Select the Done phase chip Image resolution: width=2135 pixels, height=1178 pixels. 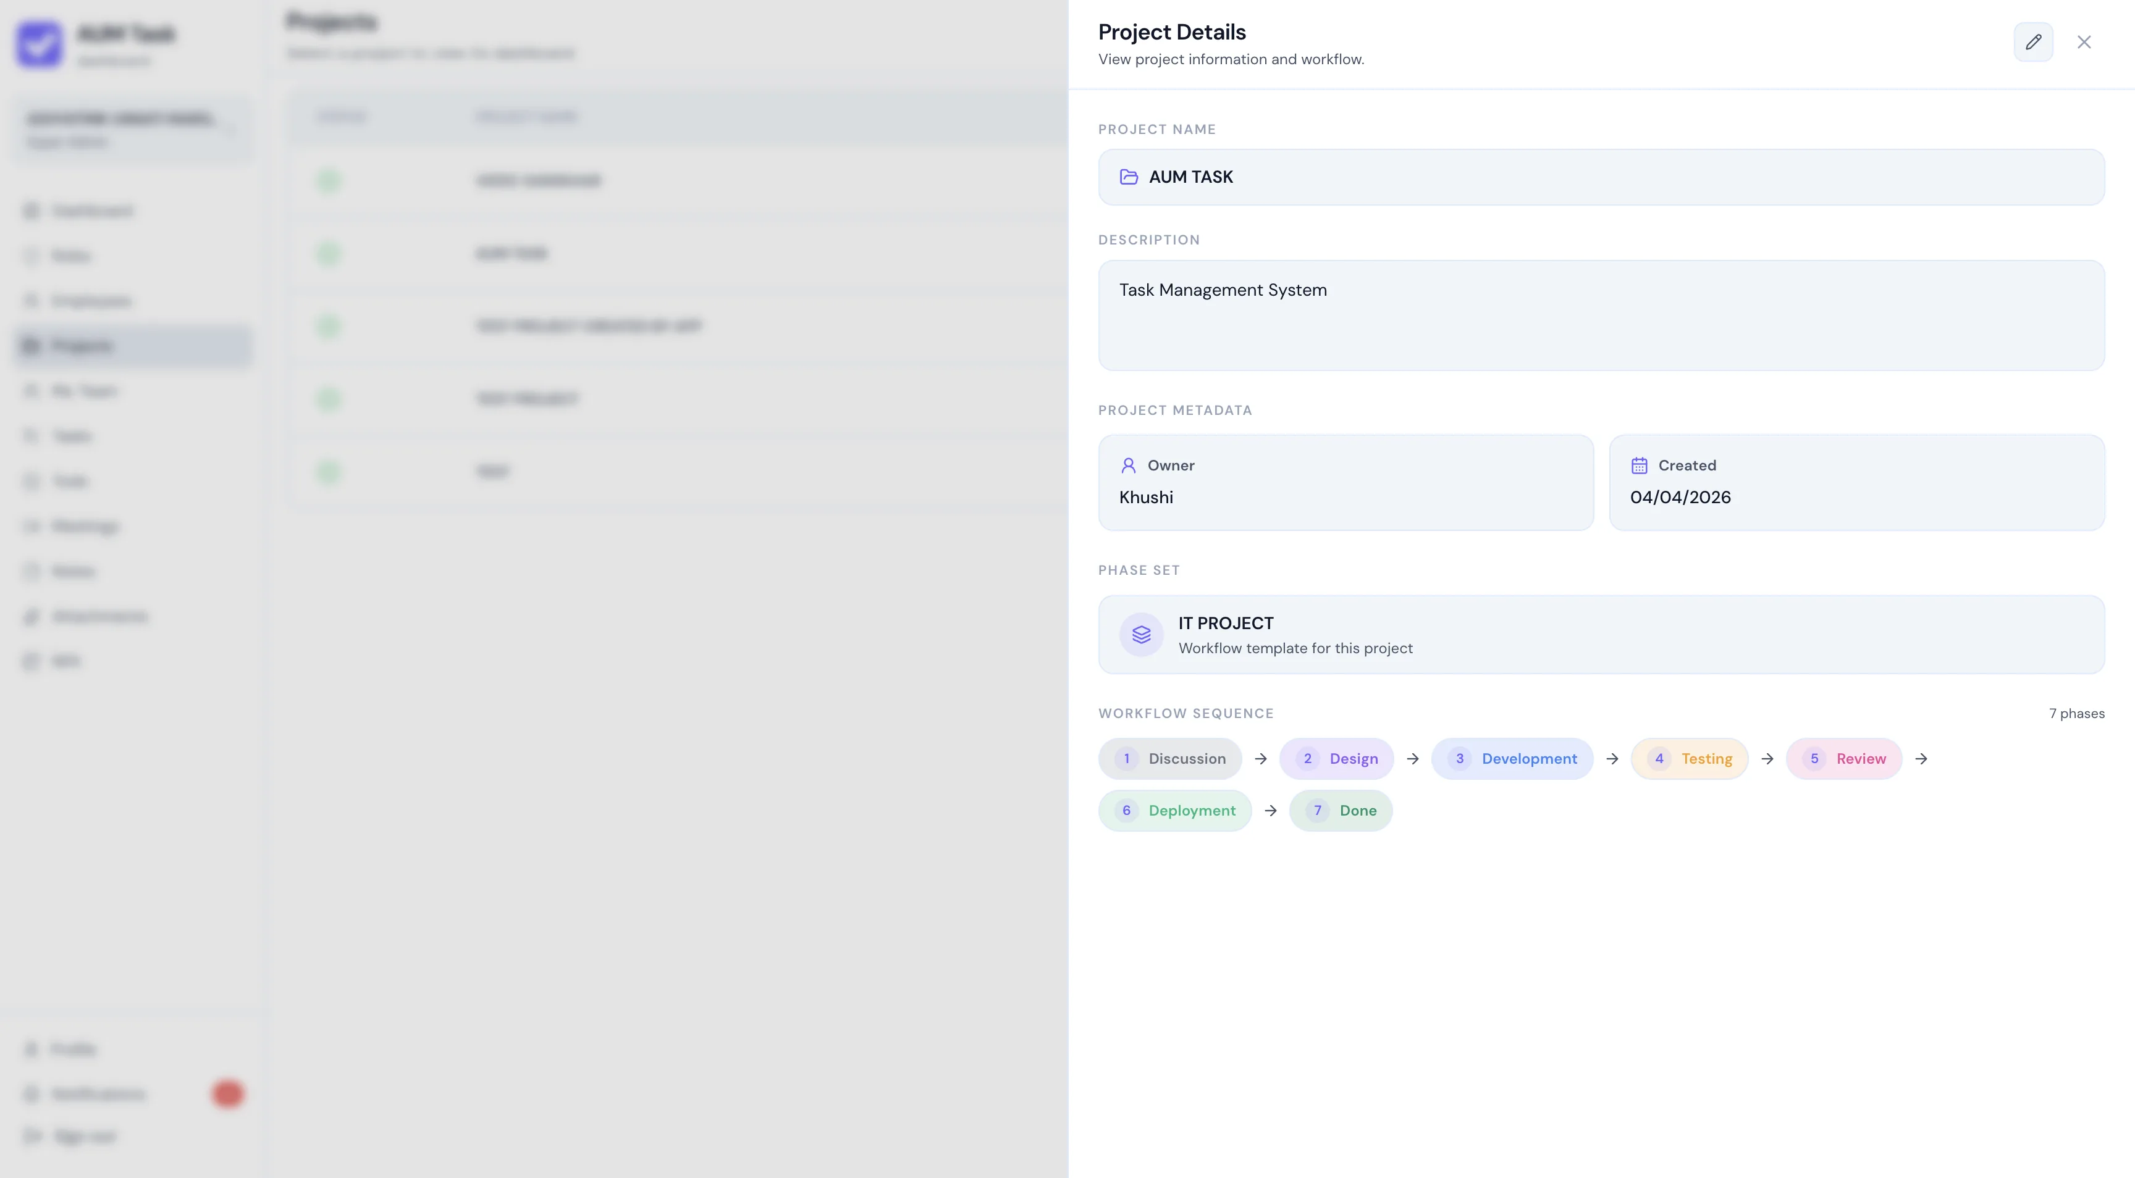pyautogui.click(x=1340, y=811)
